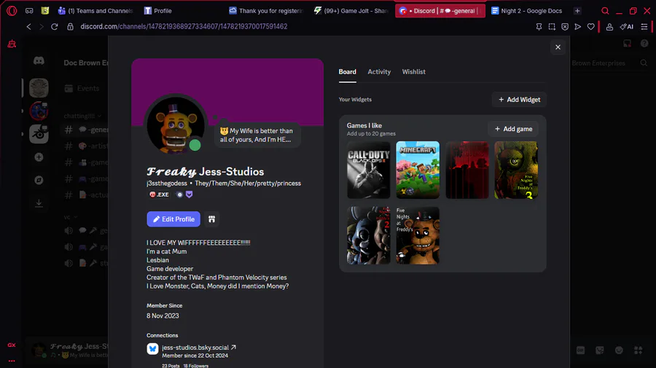Select Five Nights at Freddy's 3 cover

516,170
